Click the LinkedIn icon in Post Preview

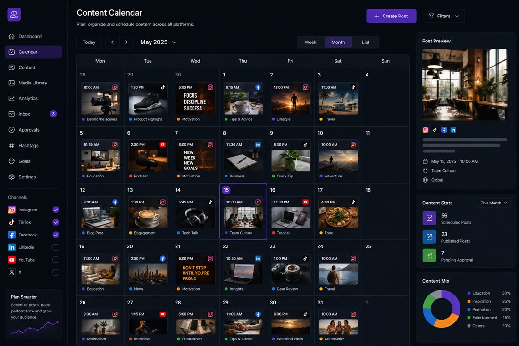tap(453, 130)
